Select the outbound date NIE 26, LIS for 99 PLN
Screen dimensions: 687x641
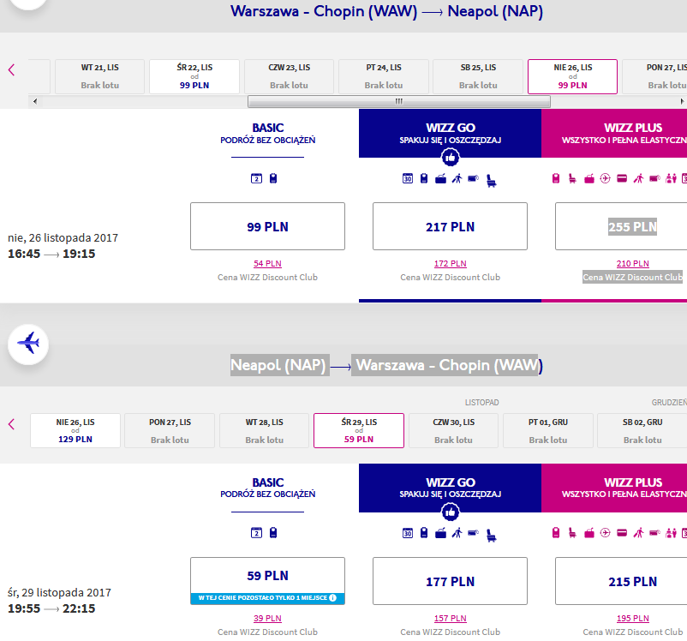coord(572,76)
